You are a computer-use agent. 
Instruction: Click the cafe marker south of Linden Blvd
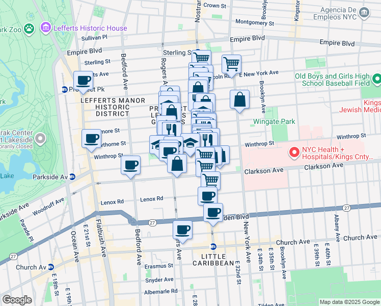[x=182, y=232]
